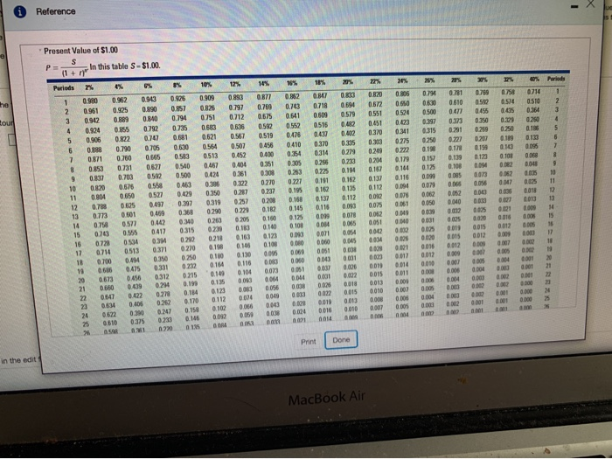This screenshot has width=612, height=459.
Task: Select the 20% column header
Action: point(348,82)
